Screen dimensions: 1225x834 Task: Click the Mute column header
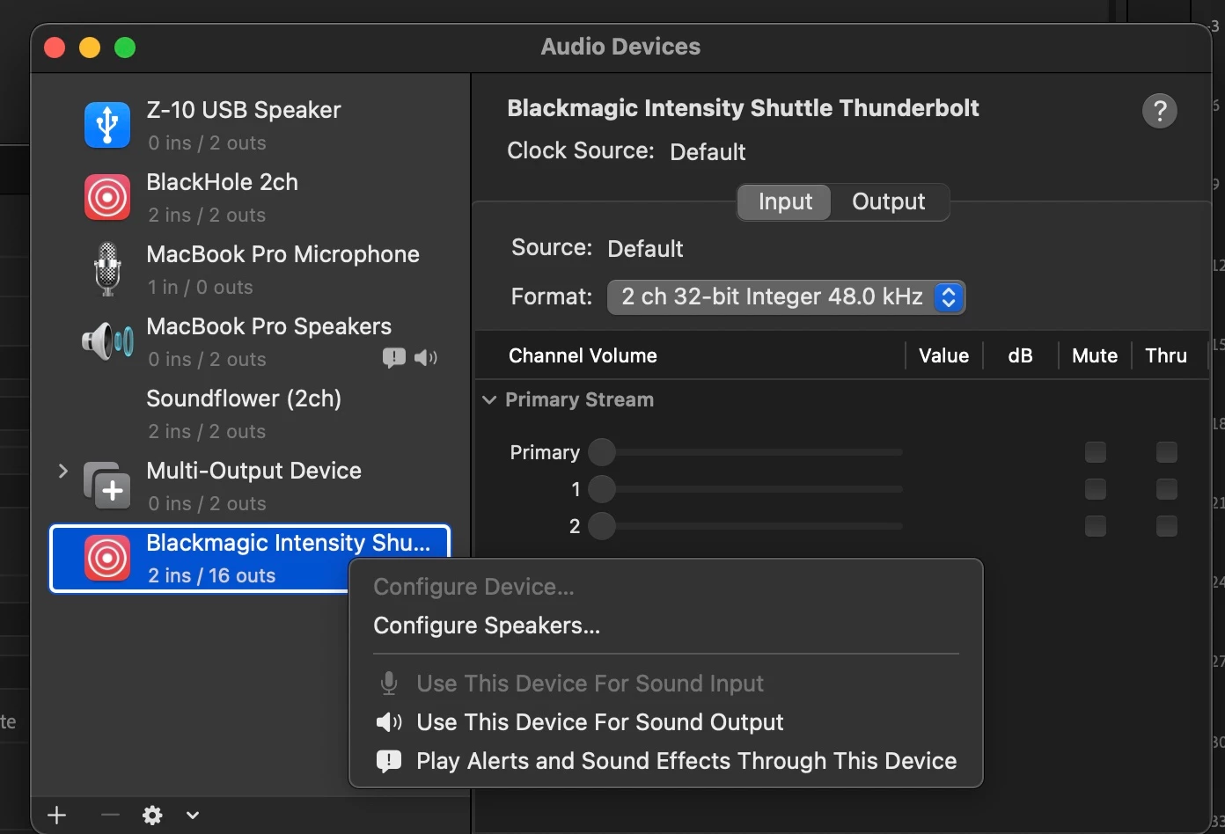pyautogui.click(x=1095, y=355)
